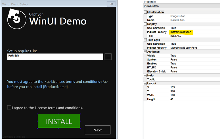220x139 pixels.
Task: Collapse the Text Style section
Action: pyautogui.click(x=145, y=40)
